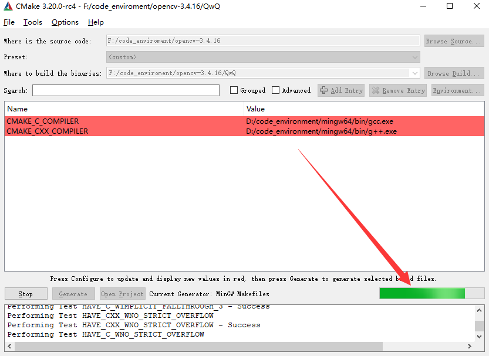
Task: Click the HAVE_C_WNO_STRICT_OVERFLOW log line
Action: pyautogui.click(x=106, y=334)
